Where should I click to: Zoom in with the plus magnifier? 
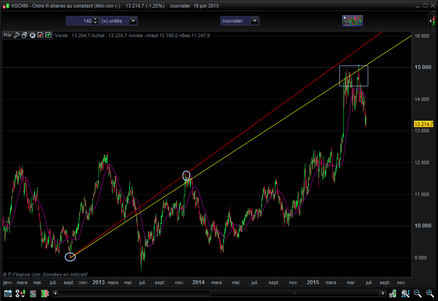click(x=430, y=293)
